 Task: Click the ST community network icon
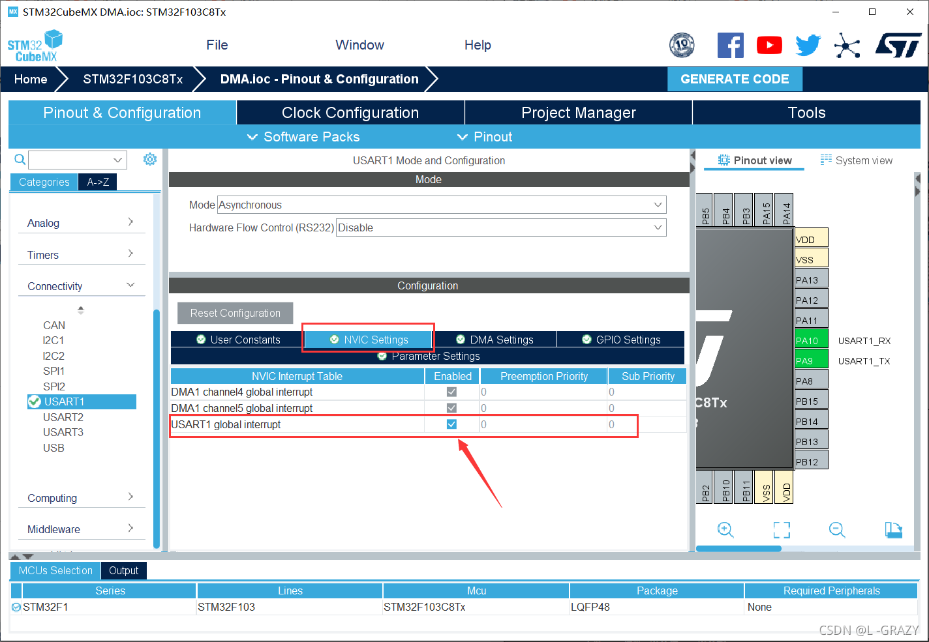(847, 46)
